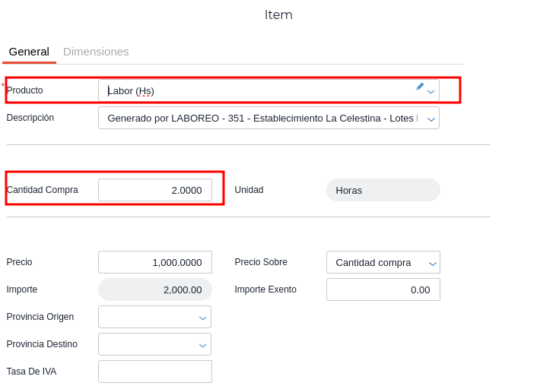This screenshot has height=386, width=540.
Task: Focus the Tasa De IVA field
Action: 155,372
